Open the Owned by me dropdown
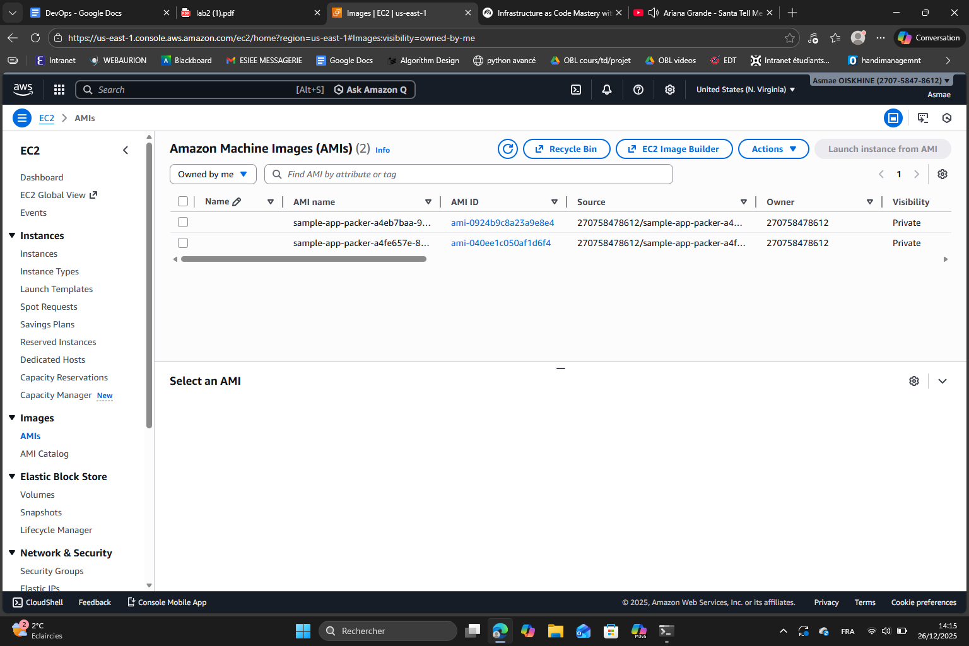The height and width of the screenshot is (646, 969). coord(213,174)
